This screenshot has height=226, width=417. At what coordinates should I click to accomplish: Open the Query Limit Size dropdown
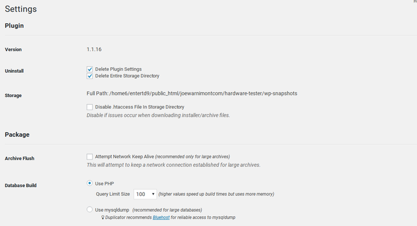[145, 194]
